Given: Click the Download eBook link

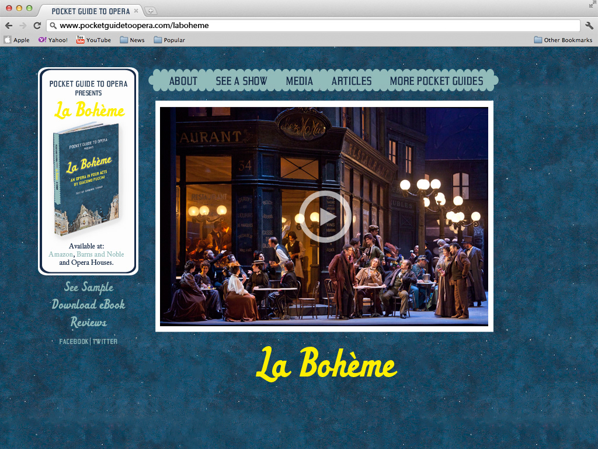Looking at the screenshot, I should point(88,305).
